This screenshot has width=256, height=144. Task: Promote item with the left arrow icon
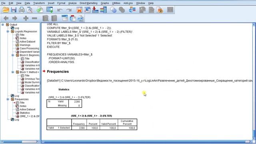click(x=6, y=18)
